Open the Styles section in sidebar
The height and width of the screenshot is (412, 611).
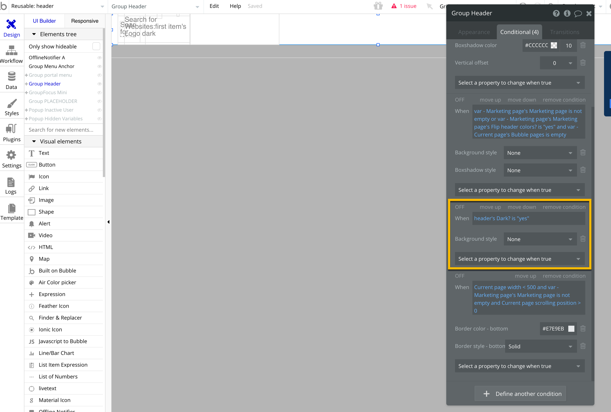[11, 106]
